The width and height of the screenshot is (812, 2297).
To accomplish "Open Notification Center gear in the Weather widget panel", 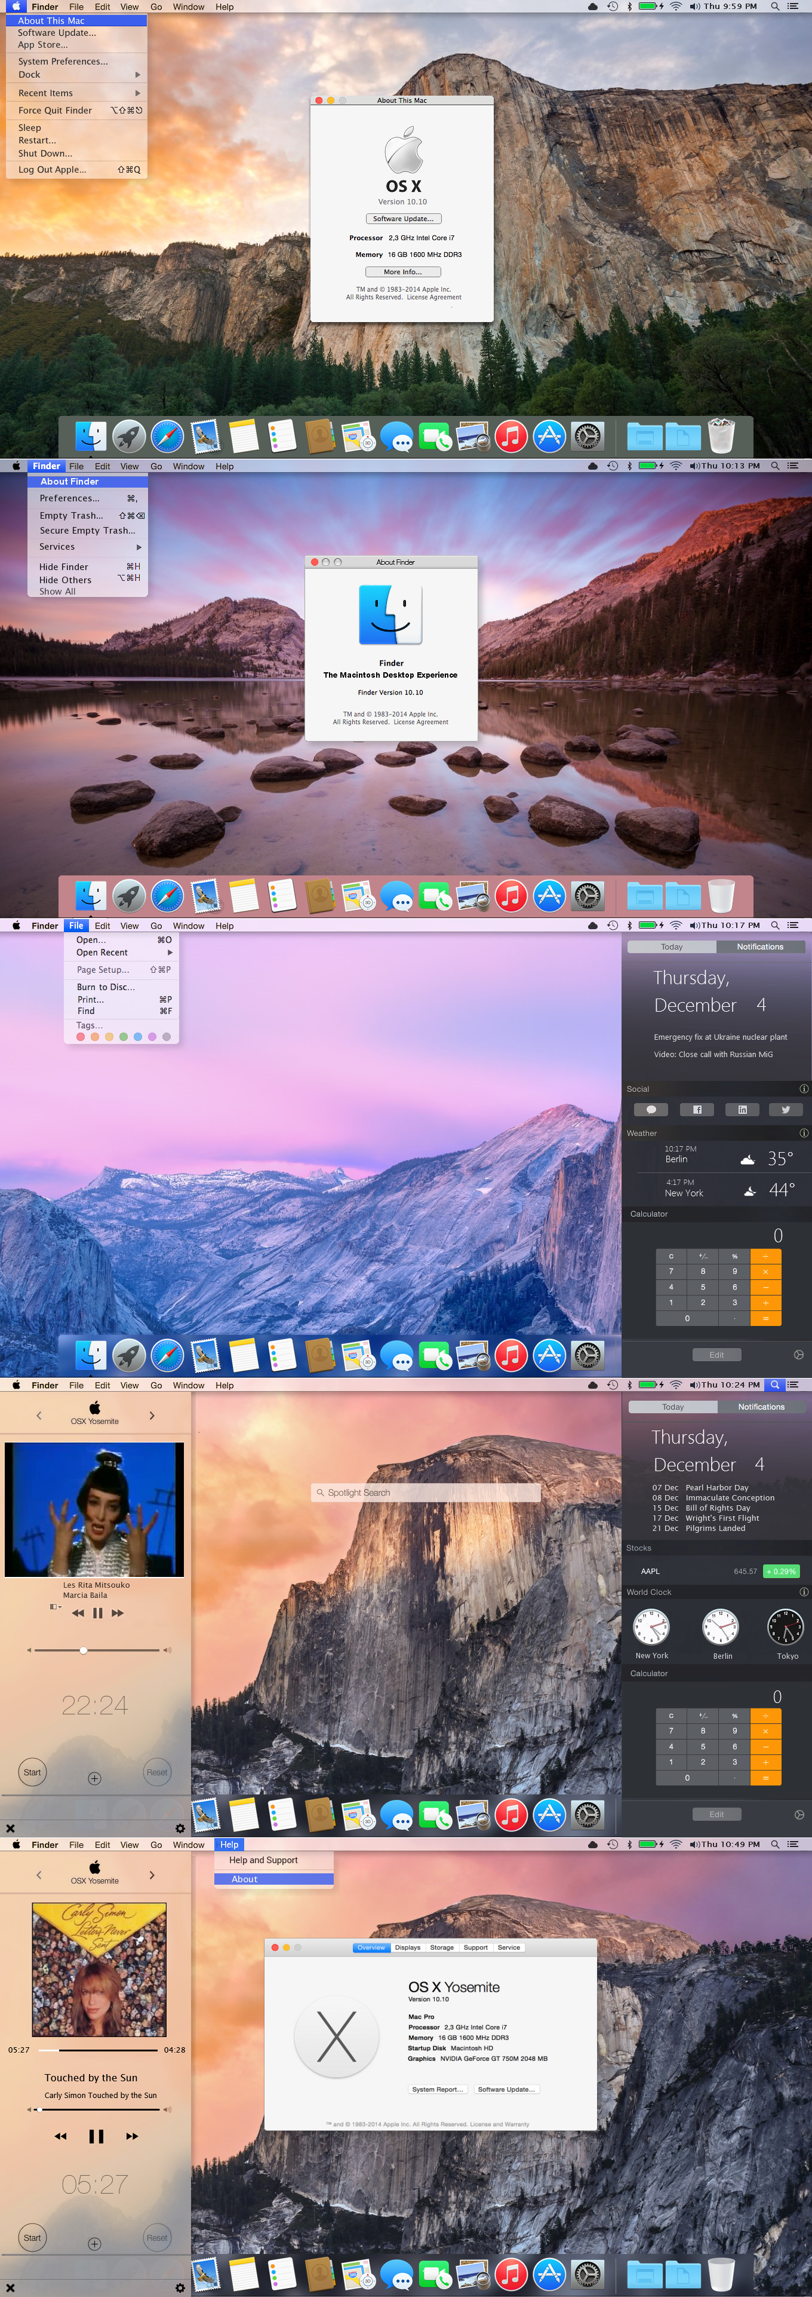I will pyautogui.click(x=799, y=1355).
